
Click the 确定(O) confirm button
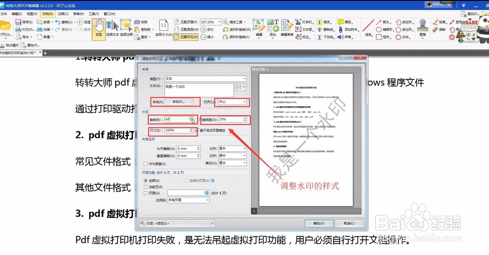tap(319, 224)
